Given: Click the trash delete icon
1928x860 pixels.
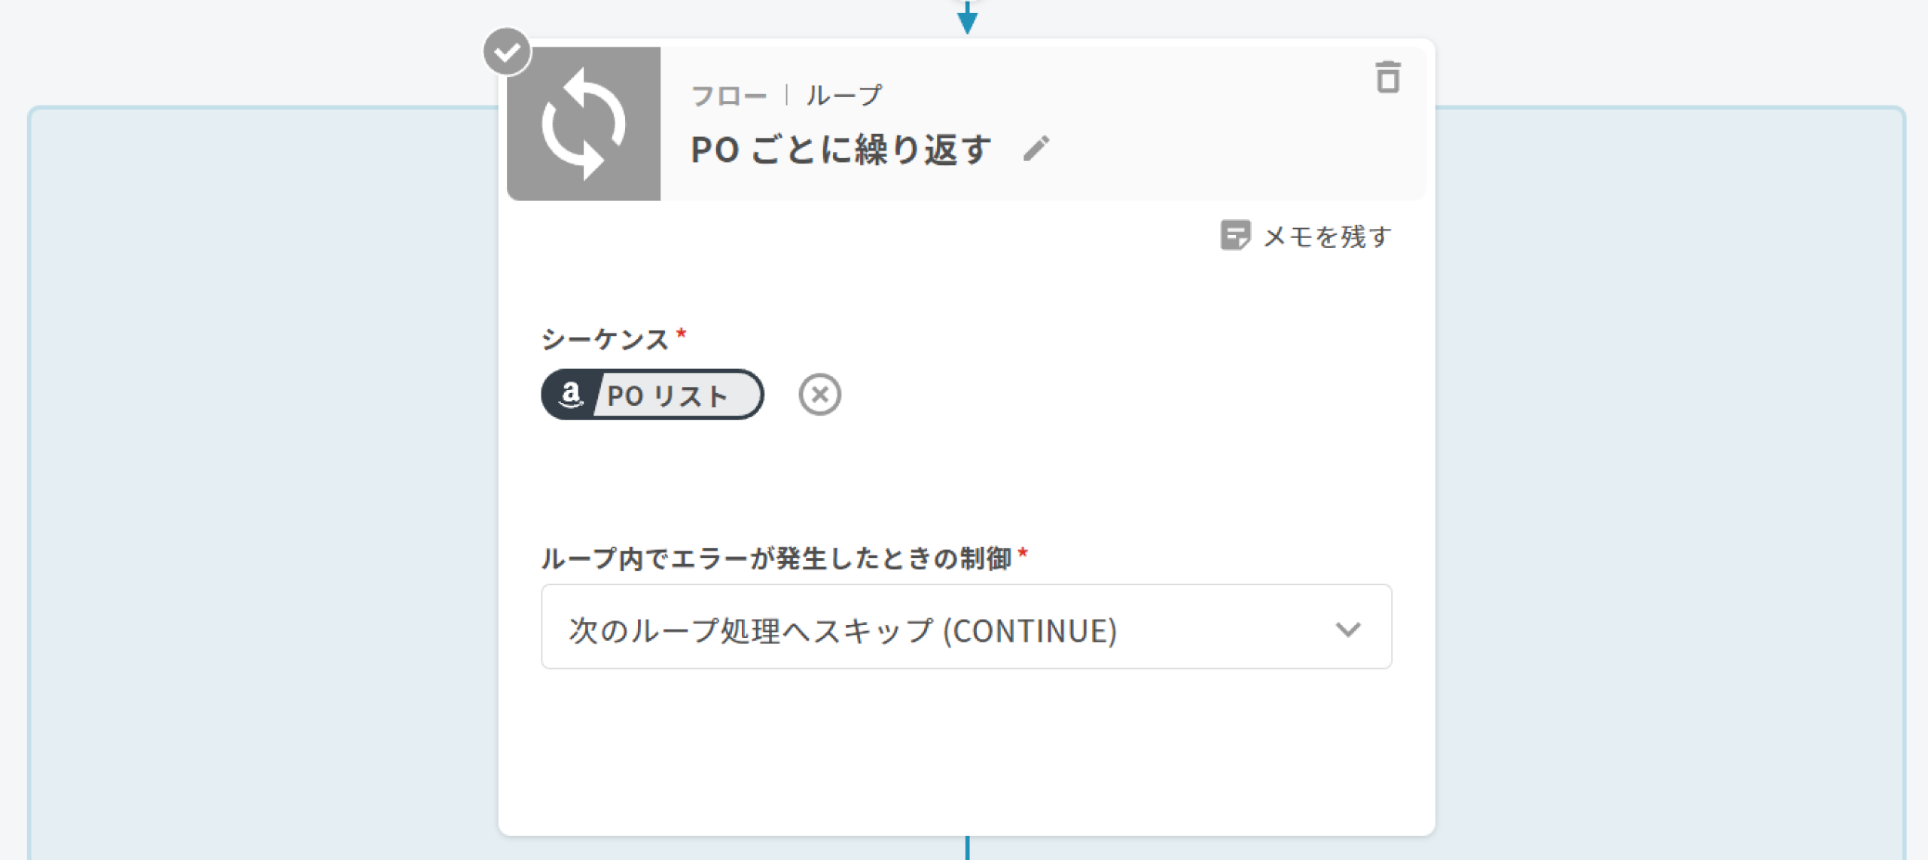Looking at the screenshot, I should tap(1387, 78).
